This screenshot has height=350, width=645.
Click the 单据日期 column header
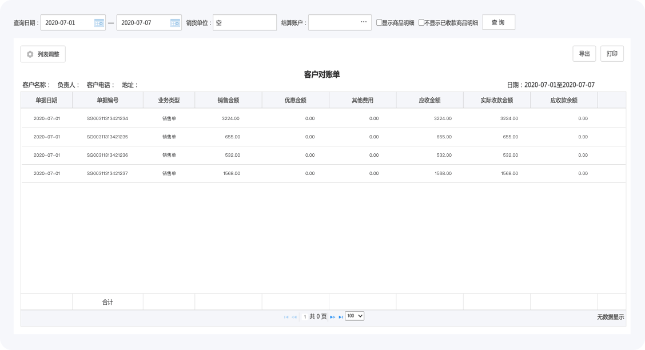click(46, 100)
